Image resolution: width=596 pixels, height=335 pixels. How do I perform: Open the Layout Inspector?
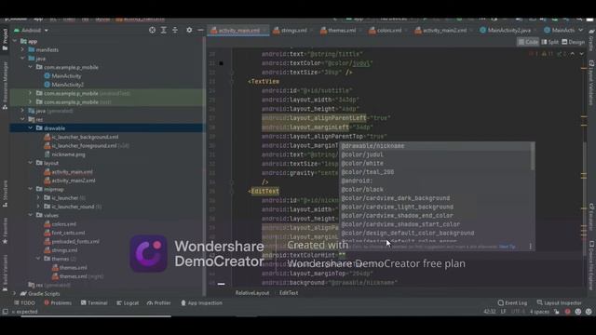pyautogui.click(x=559, y=303)
